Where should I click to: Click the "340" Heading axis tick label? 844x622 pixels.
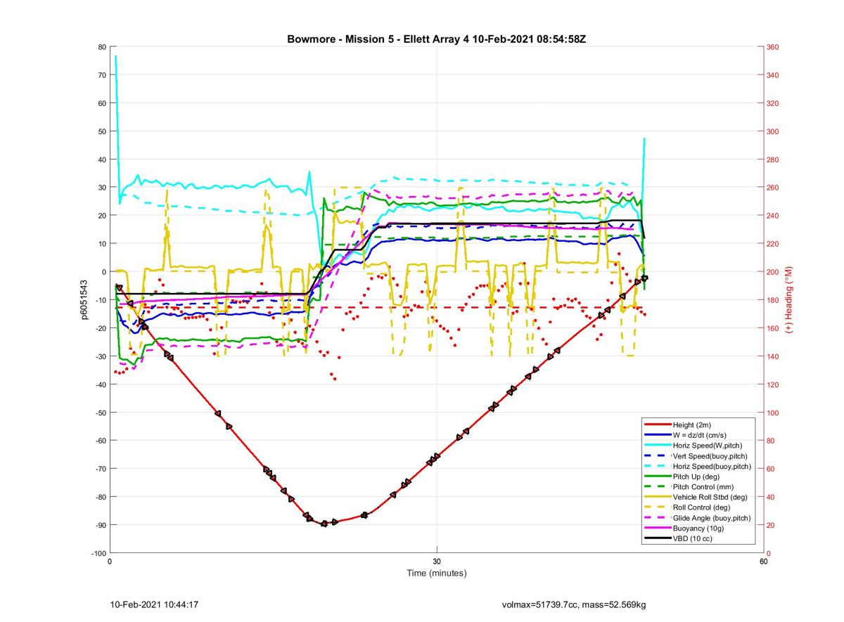tap(773, 75)
